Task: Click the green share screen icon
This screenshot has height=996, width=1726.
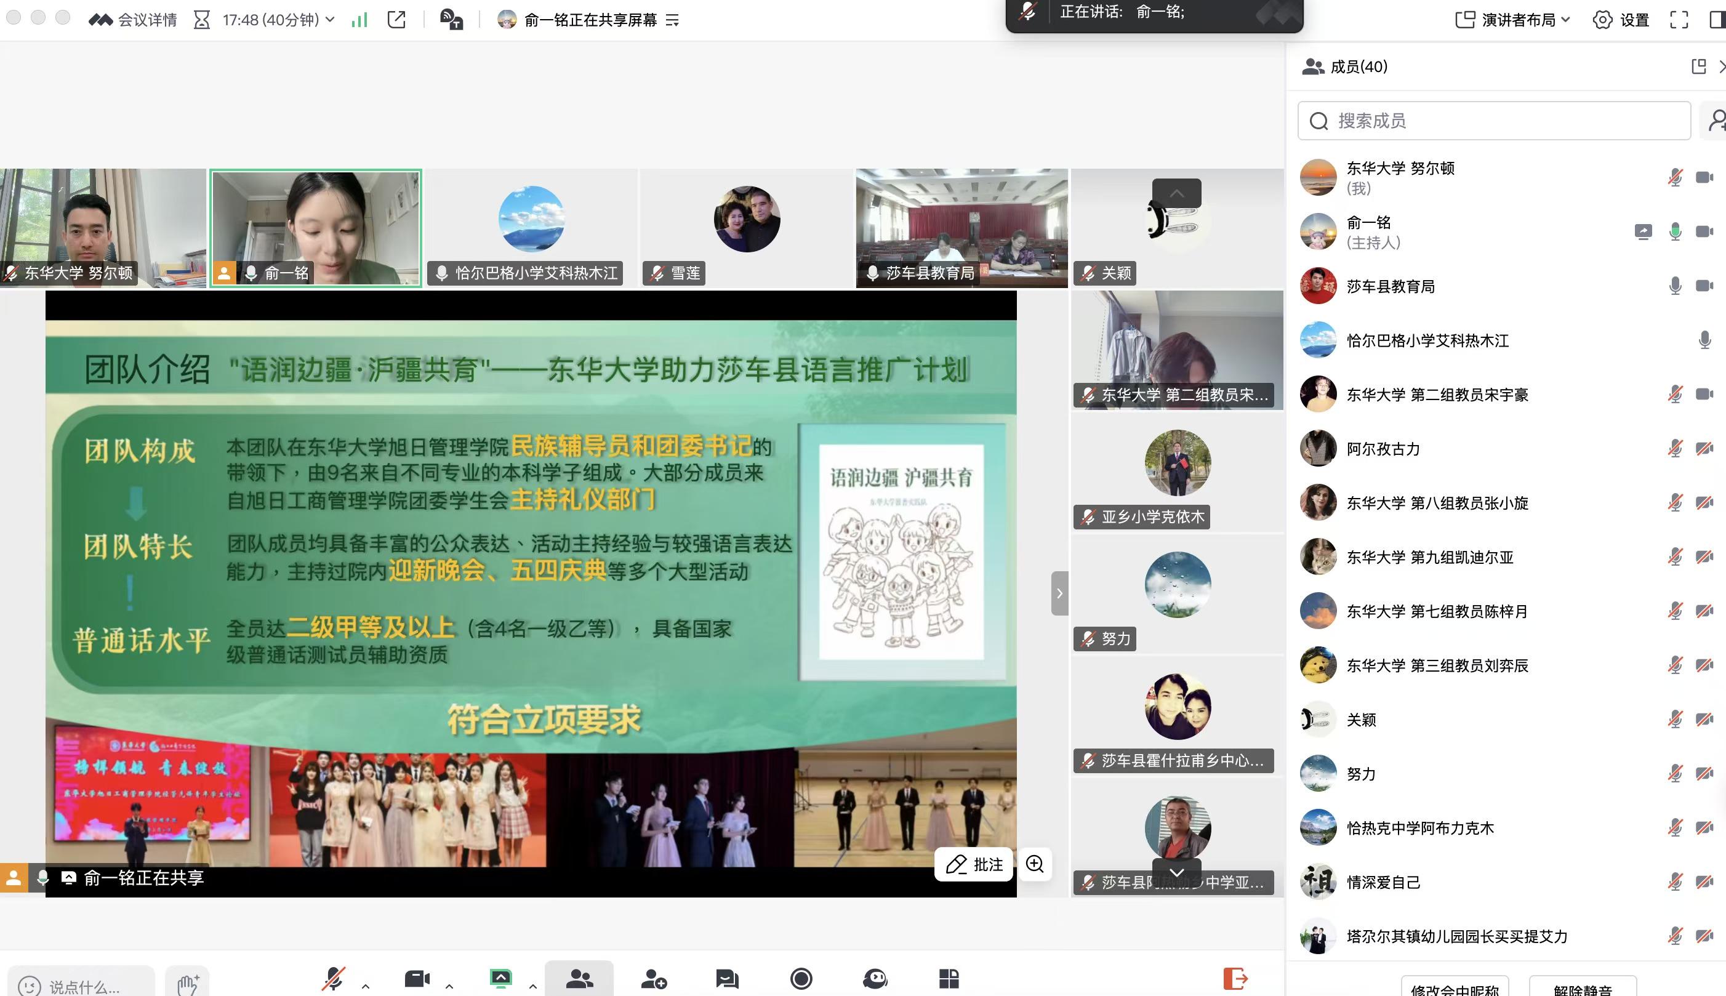Action: 500,979
